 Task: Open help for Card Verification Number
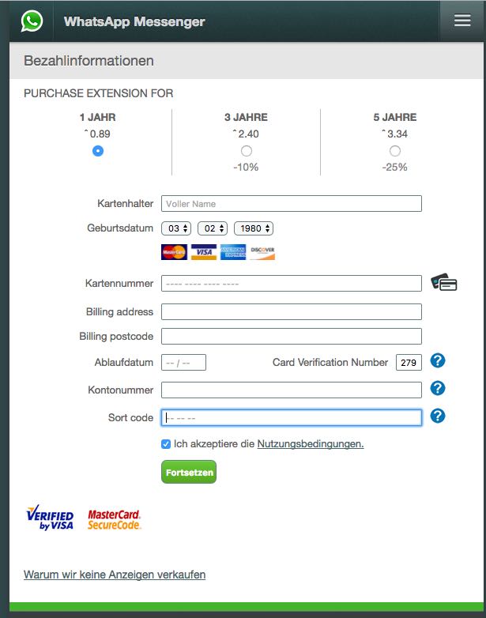tap(438, 360)
